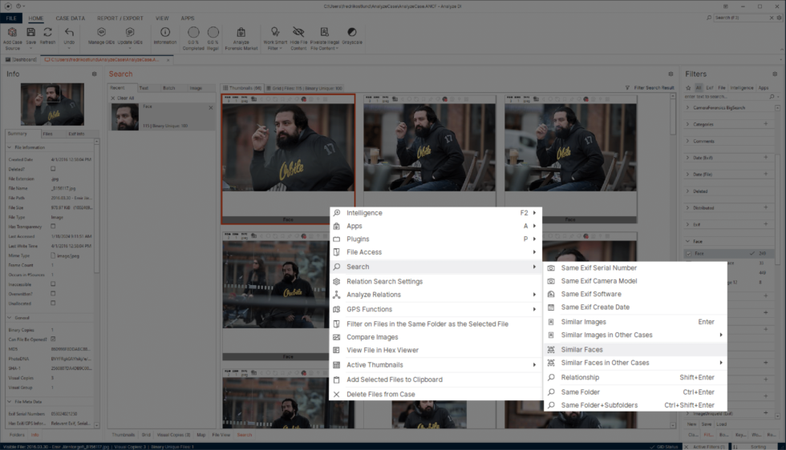Expand the Categories filter section

[688, 124]
